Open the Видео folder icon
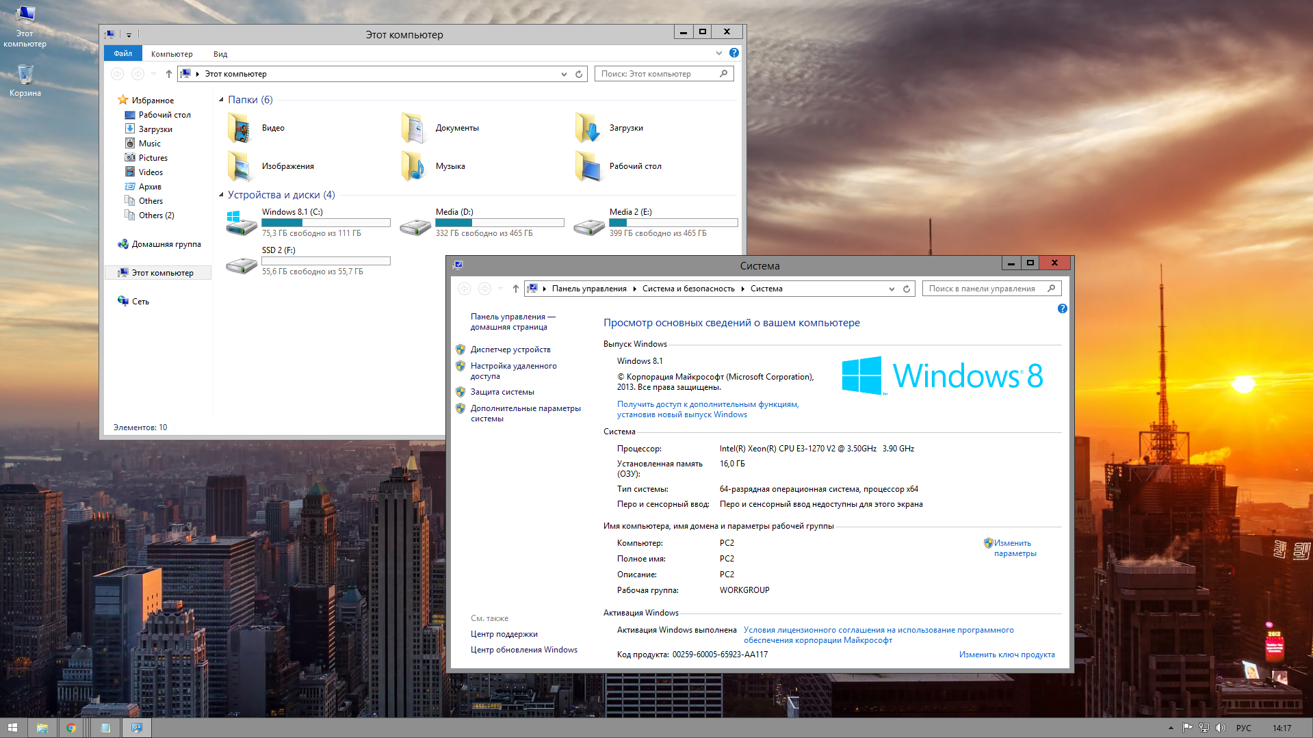 coord(240,128)
